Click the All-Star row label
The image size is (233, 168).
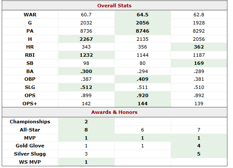[x=30, y=130]
